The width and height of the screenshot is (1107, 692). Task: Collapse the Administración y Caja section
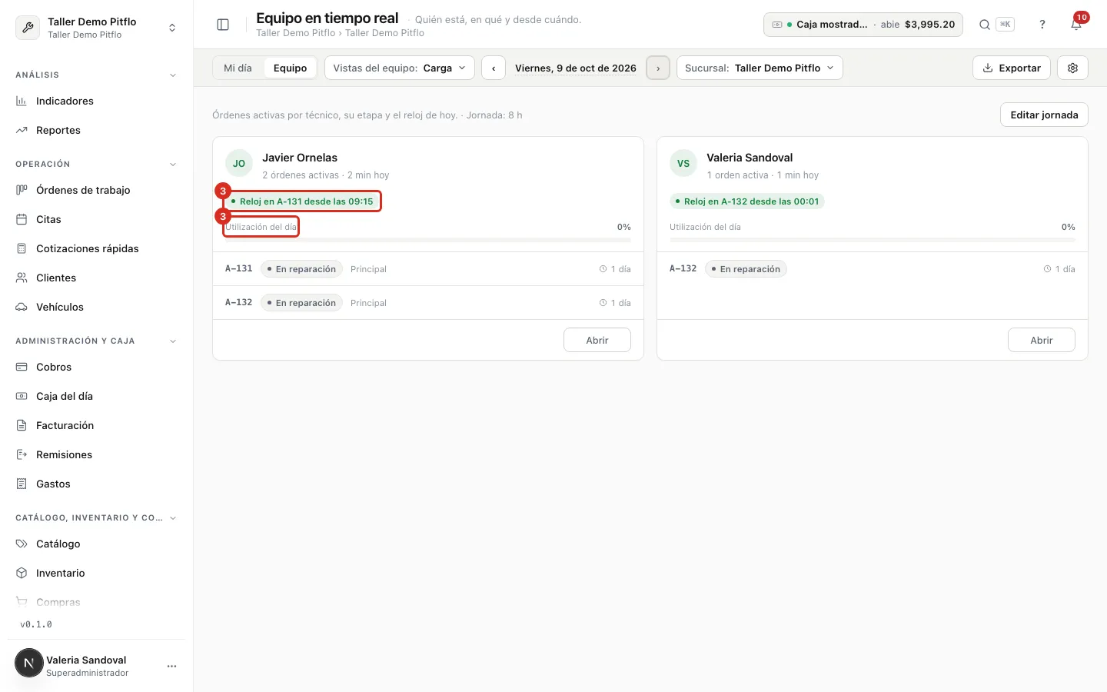coord(173,341)
